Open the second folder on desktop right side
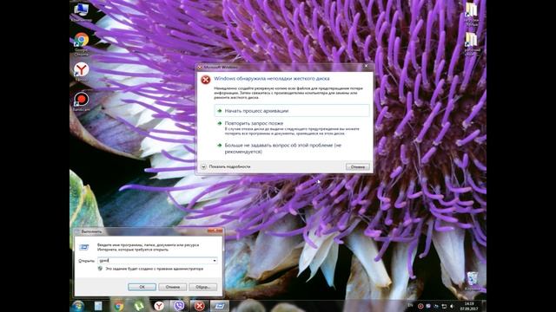This screenshot has height=312, width=556. 471,43
